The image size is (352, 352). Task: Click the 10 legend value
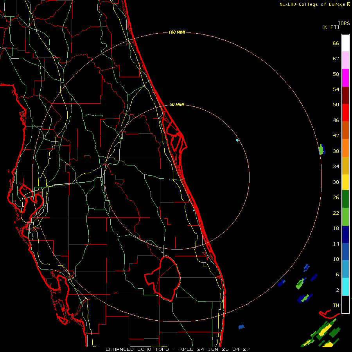click(336, 259)
